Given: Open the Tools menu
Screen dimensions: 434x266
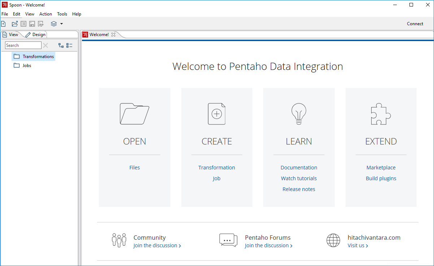Looking at the screenshot, I should [62, 14].
